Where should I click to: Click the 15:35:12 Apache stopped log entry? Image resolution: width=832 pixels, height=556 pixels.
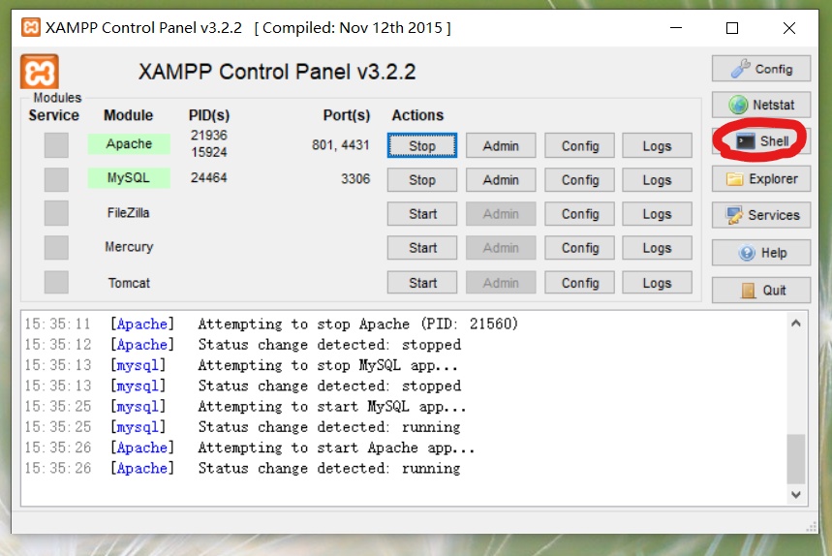pyautogui.click(x=242, y=344)
